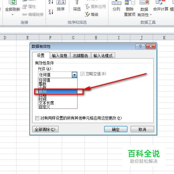Open the 全部刷新 dropdown arrow
This screenshot has height=174, width=174.
click(x=13, y=15)
